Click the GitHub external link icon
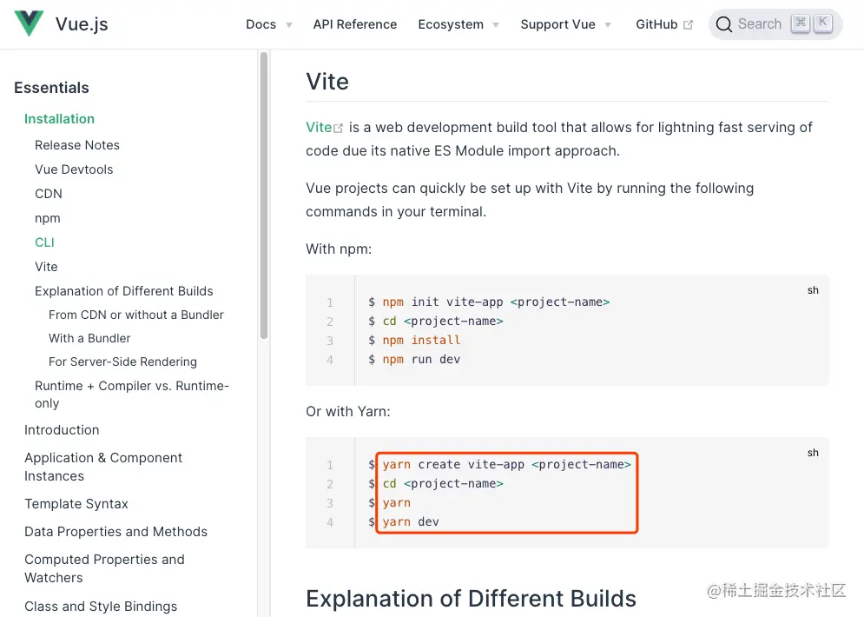Screen dimensions: 864x617 [689, 25]
